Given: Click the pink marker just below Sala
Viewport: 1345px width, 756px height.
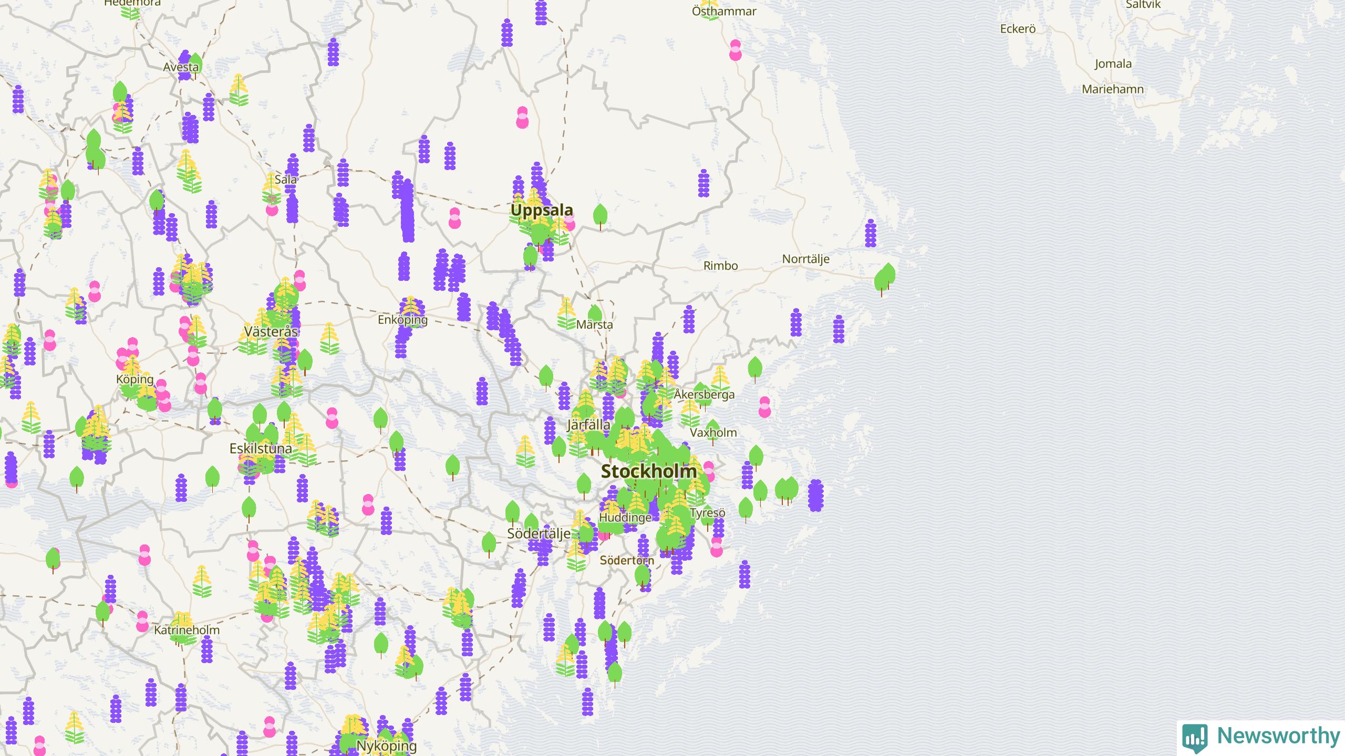Looking at the screenshot, I should tap(272, 205).
